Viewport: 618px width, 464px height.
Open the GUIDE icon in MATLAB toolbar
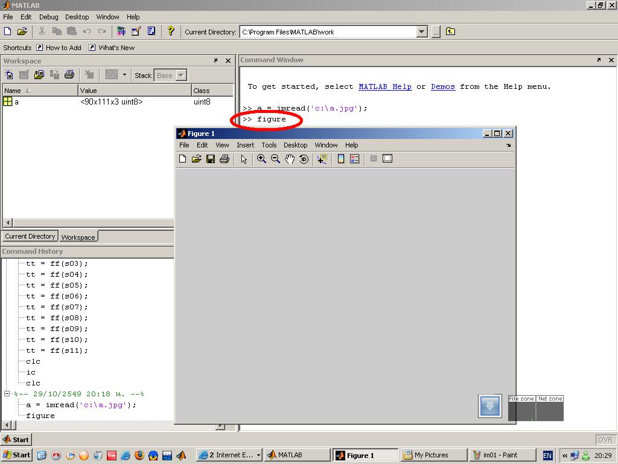(x=136, y=31)
